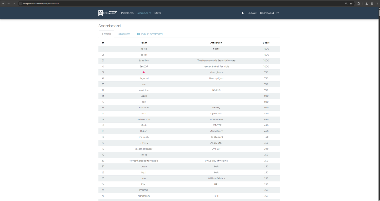Viewport: 380px width, 201px height.
Task: Click the Sandline team name
Action: click(144, 61)
